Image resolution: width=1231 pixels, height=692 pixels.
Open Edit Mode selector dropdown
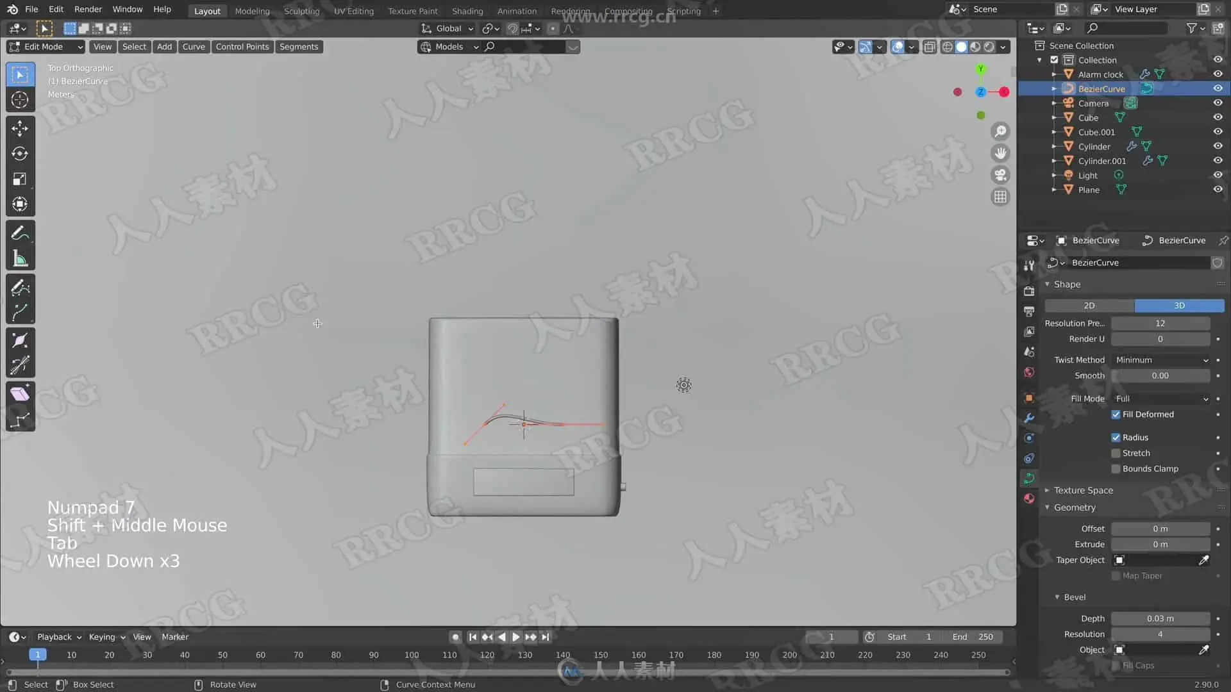coord(46,47)
